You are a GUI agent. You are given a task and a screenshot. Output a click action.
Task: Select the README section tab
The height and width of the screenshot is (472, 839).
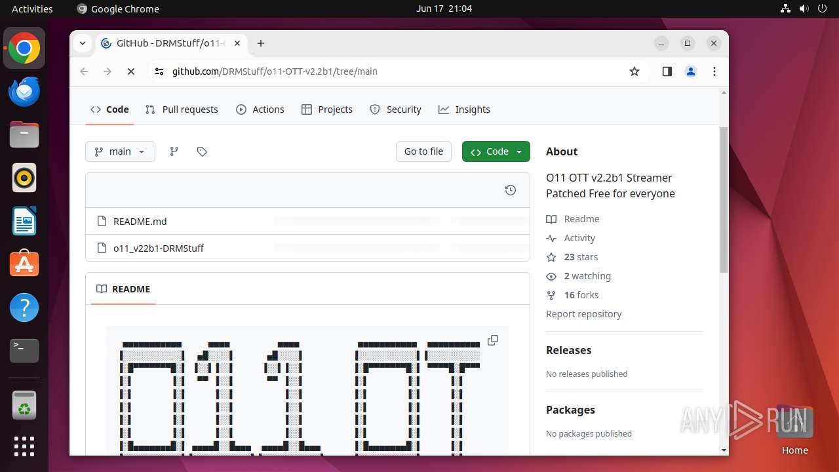[123, 289]
